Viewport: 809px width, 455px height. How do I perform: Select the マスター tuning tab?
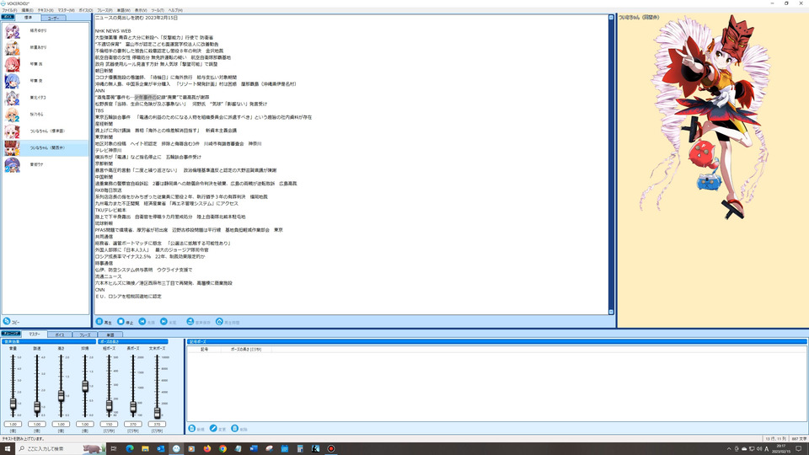click(34, 335)
